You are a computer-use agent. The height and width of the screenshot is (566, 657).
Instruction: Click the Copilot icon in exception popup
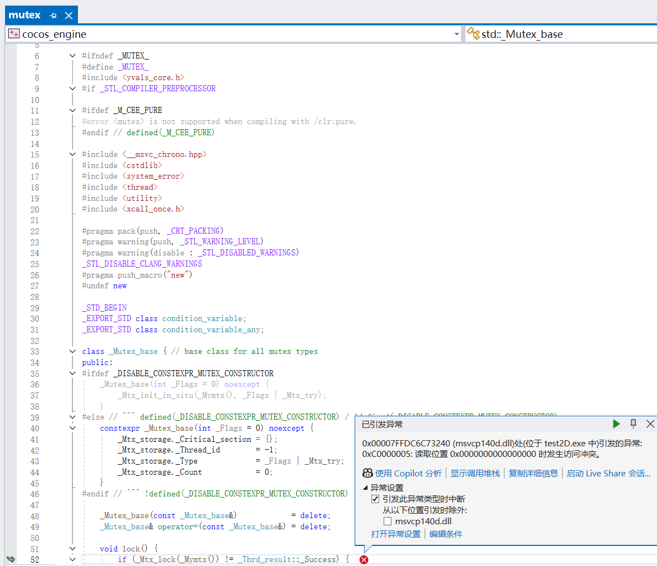point(367,473)
